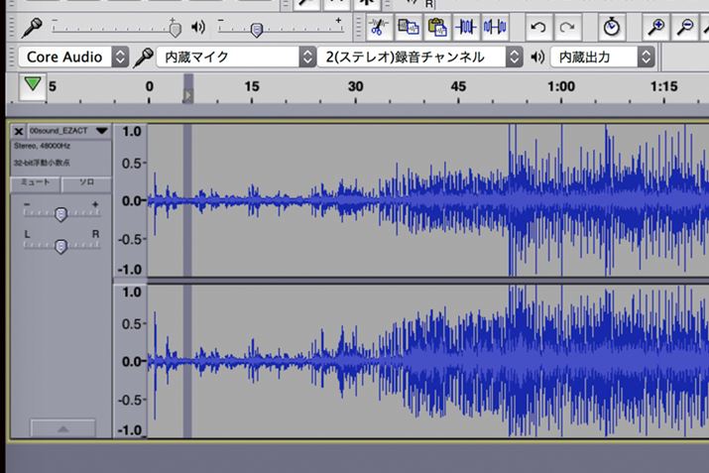The height and width of the screenshot is (473, 709).
Task: Solo the 00sound_EZACT track (ソロ)
Action: coord(86,183)
